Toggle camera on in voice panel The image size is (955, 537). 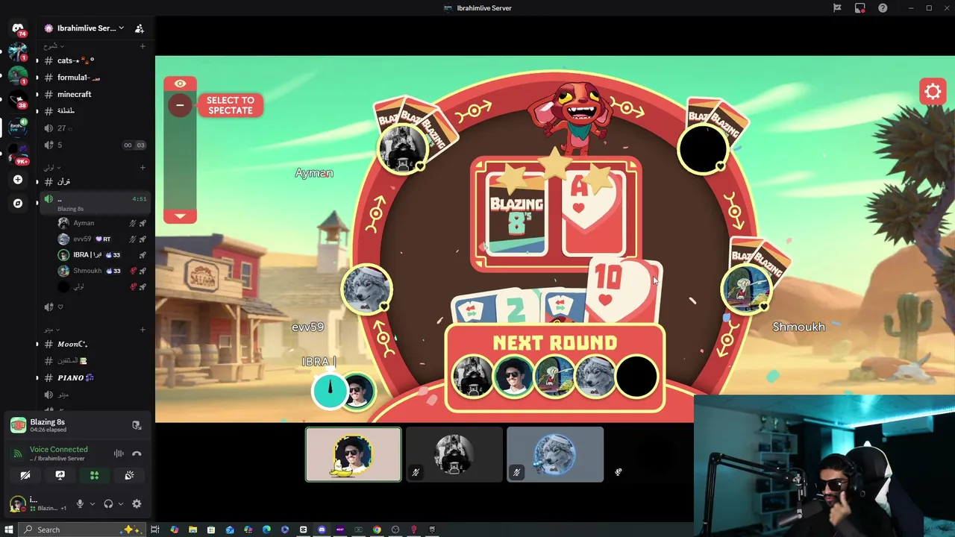[25, 475]
